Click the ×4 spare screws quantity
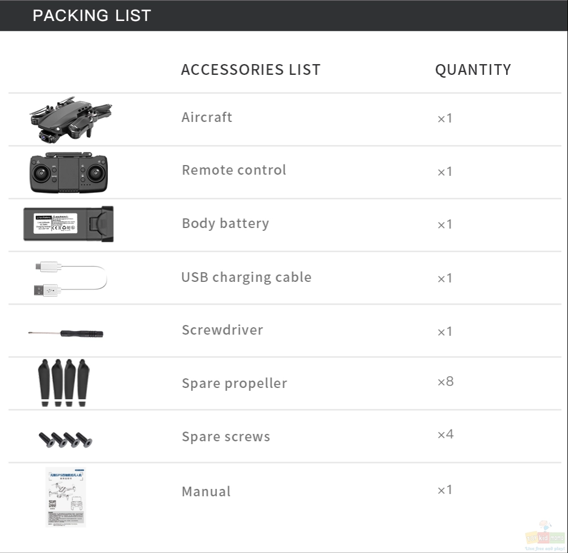 point(445,434)
